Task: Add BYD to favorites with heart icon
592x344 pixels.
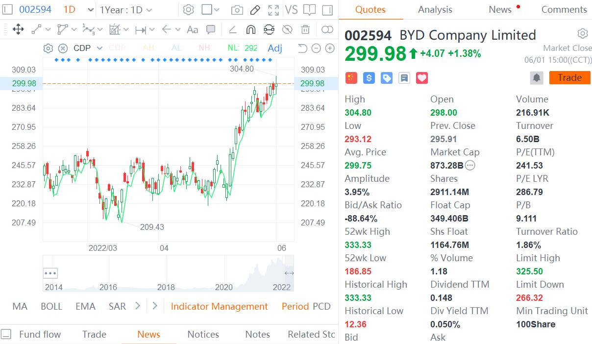Action: (x=422, y=78)
